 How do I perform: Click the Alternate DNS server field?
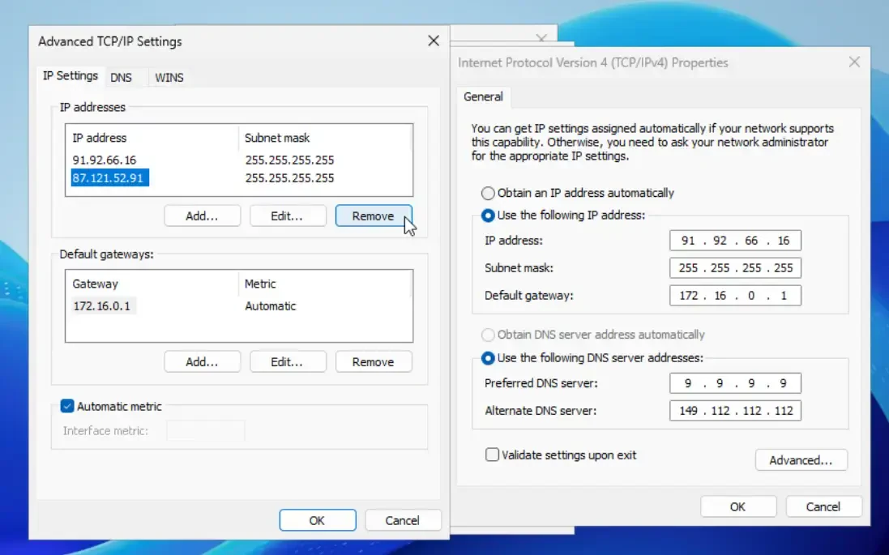(735, 411)
